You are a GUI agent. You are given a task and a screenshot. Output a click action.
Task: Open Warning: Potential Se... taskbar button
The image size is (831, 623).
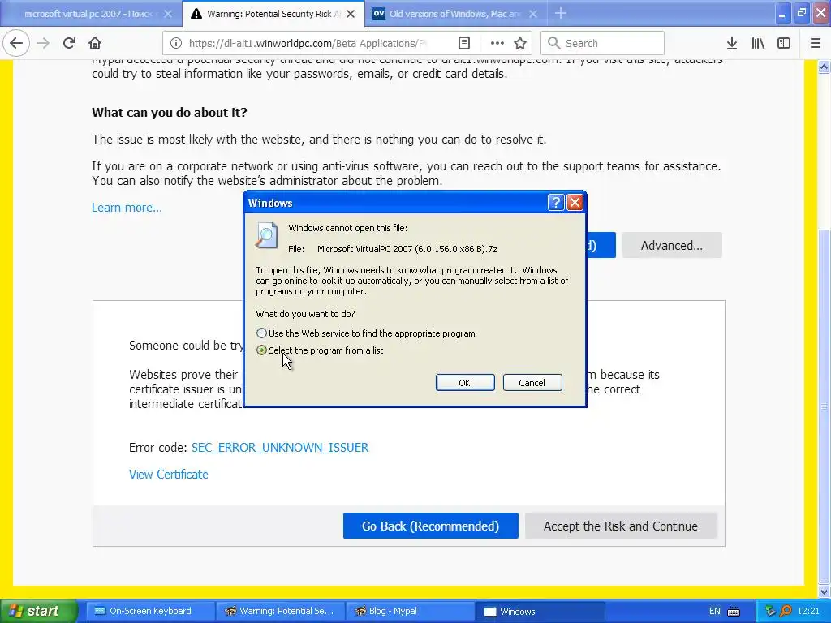point(280,612)
